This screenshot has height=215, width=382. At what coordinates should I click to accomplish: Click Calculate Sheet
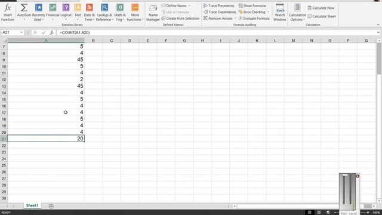(x=322, y=16)
